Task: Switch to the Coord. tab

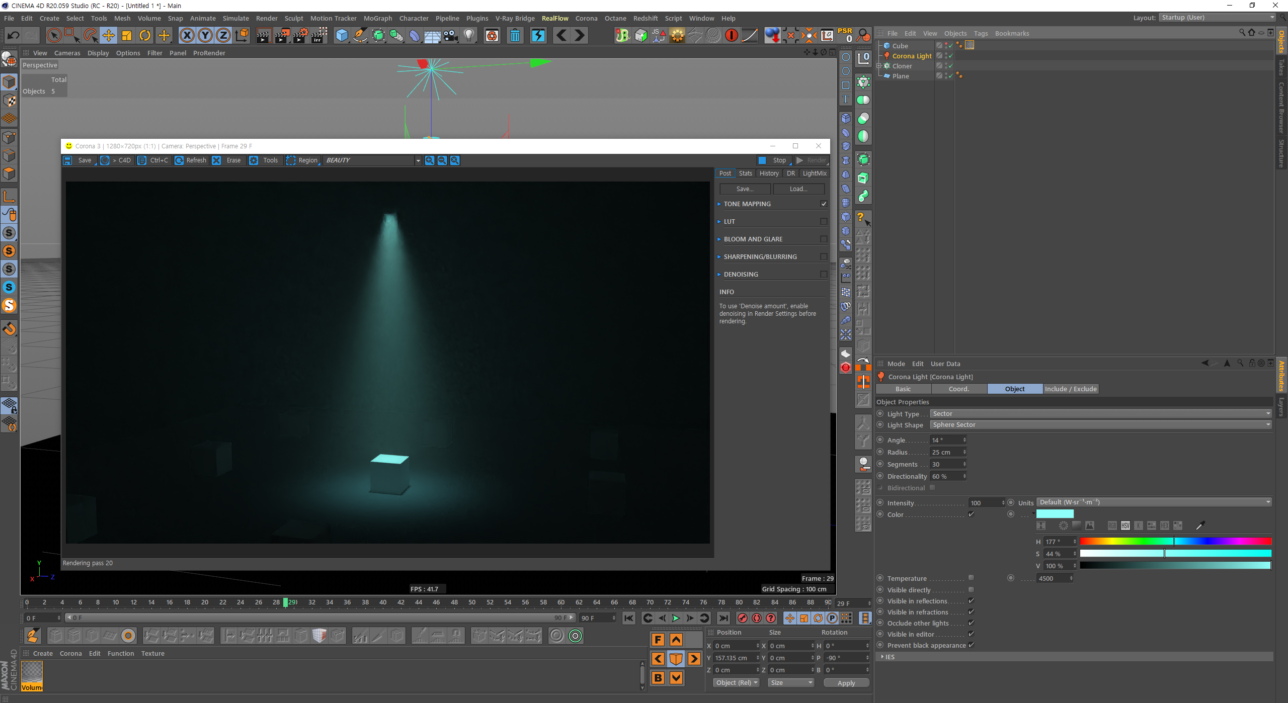Action: tap(959, 389)
